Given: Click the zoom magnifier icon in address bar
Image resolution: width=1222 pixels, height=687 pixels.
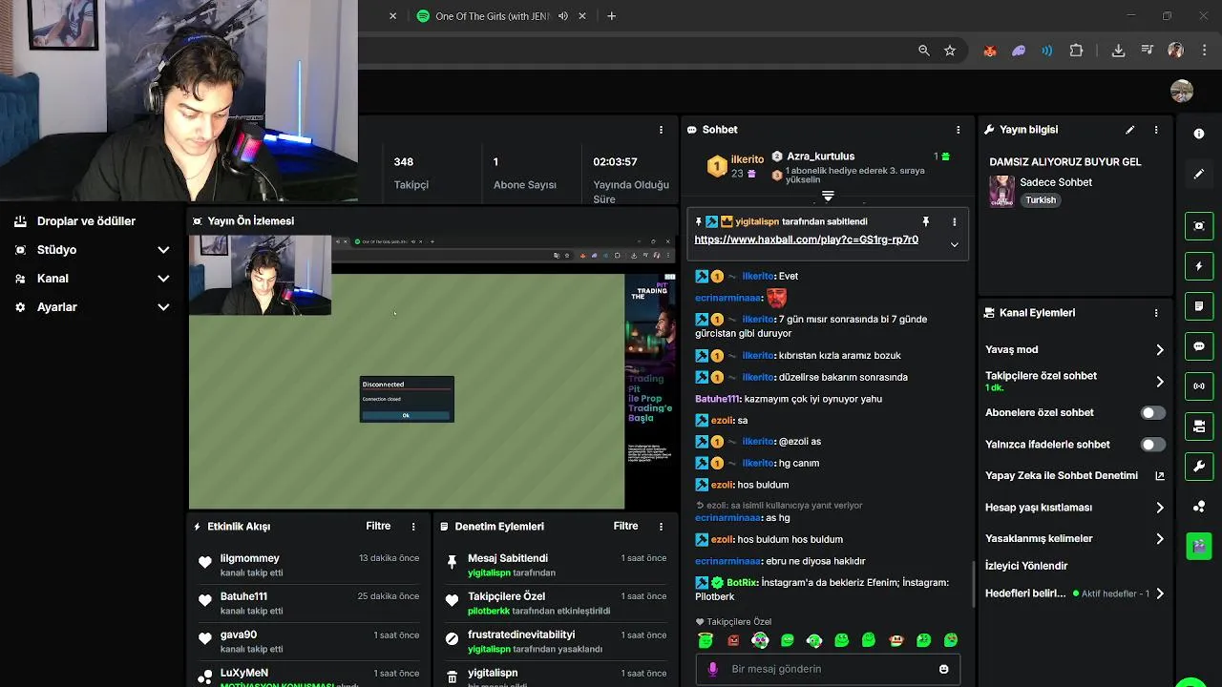Looking at the screenshot, I should [x=923, y=51].
